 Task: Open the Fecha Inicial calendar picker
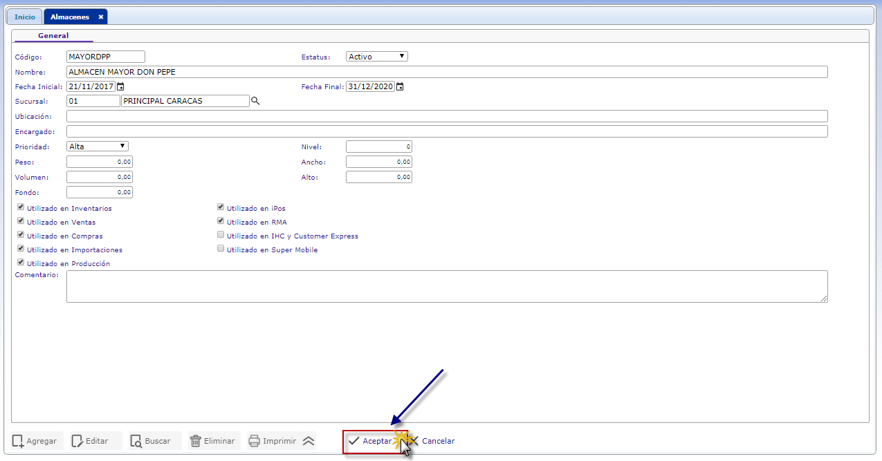[x=120, y=87]
